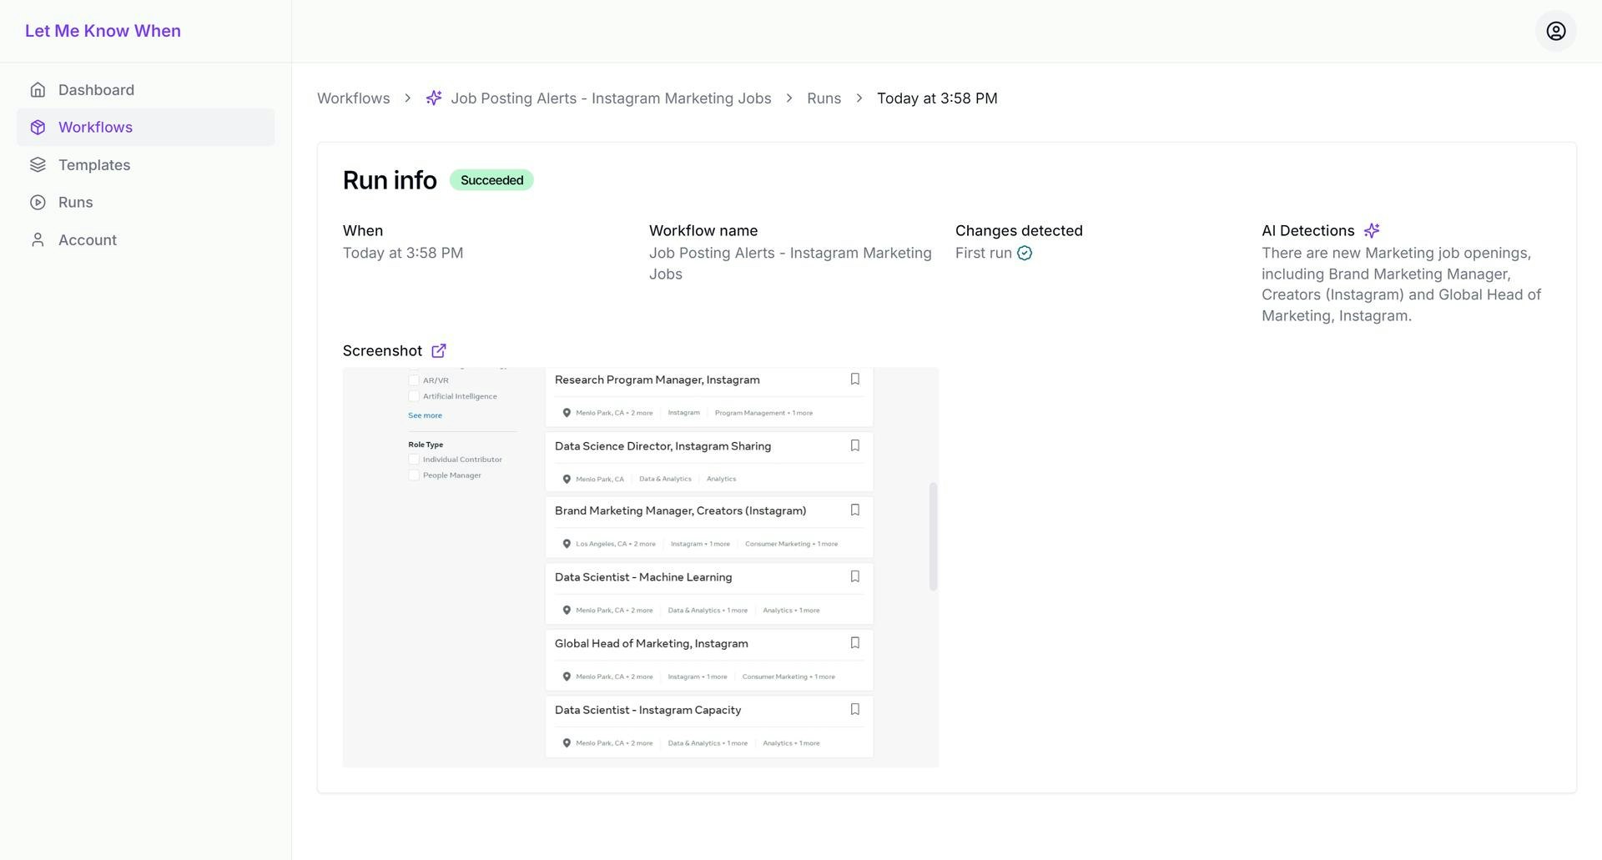Bookmark the Brand Marketing Manager job
The image size is (1602, 860).
tap(854, 510)
